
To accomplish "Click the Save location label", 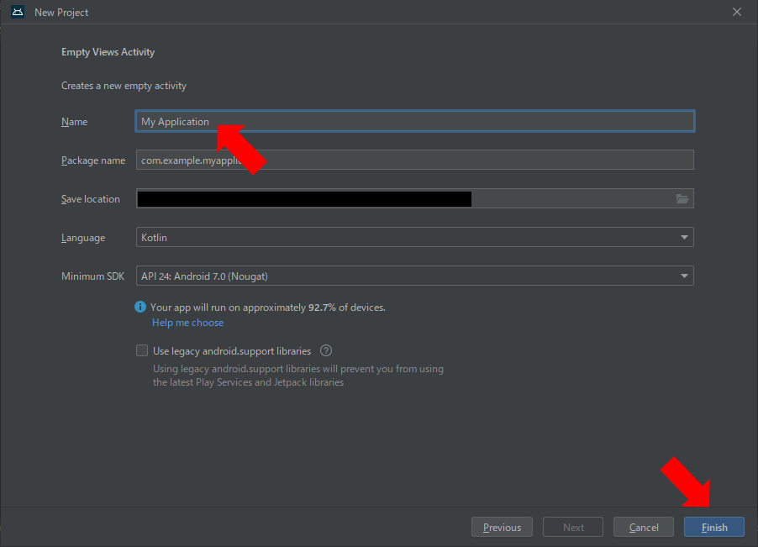I will click(x=91, y=199).
